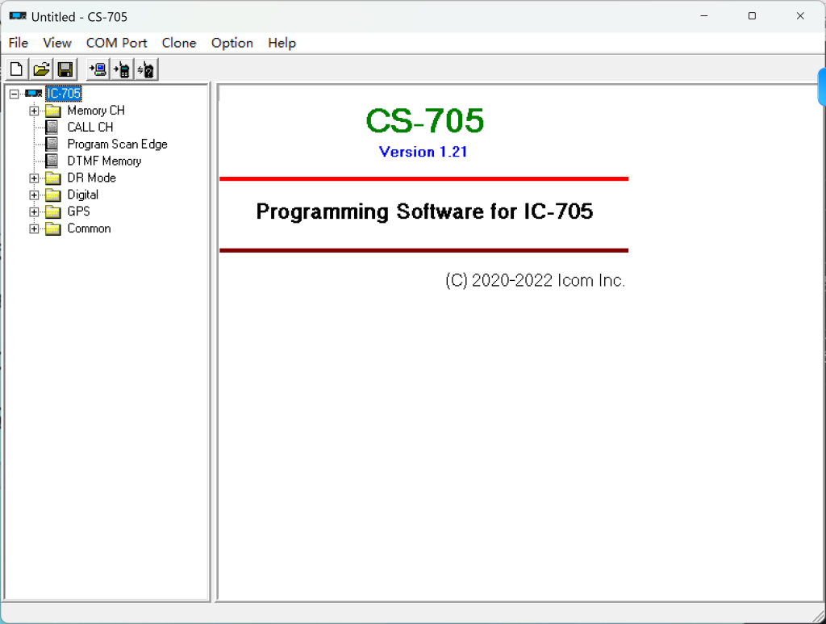Click the CS-705 app icon in title bar
This screenshot has height=624, width=826.
click(x=18, y=16)
